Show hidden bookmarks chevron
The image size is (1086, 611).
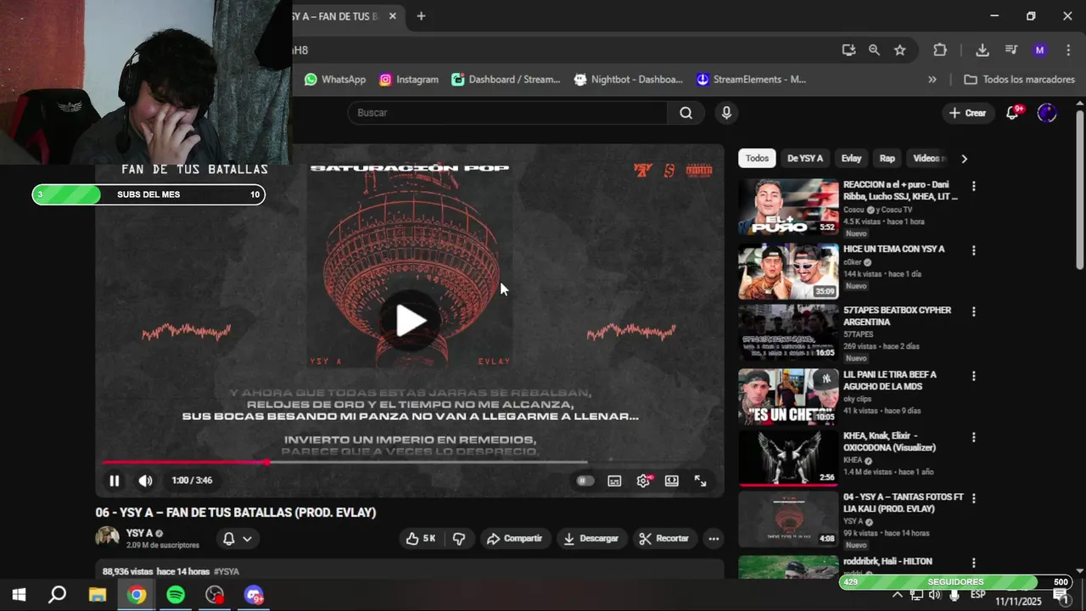click(x=932, y=80)
